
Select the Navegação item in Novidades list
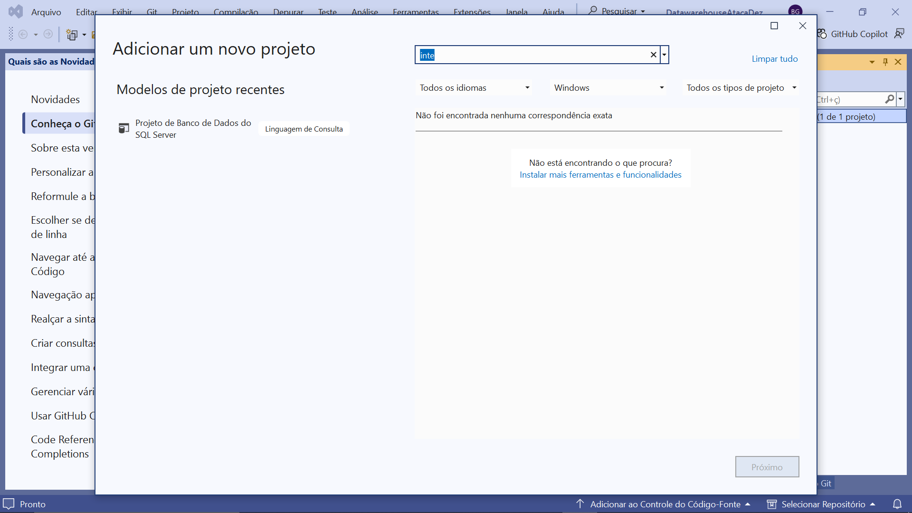62,294
